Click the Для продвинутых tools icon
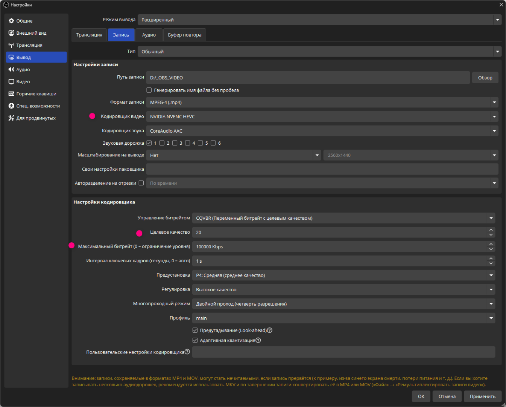Image resolution: width=506 pixels, height=407 pixels. click(11, 118)
